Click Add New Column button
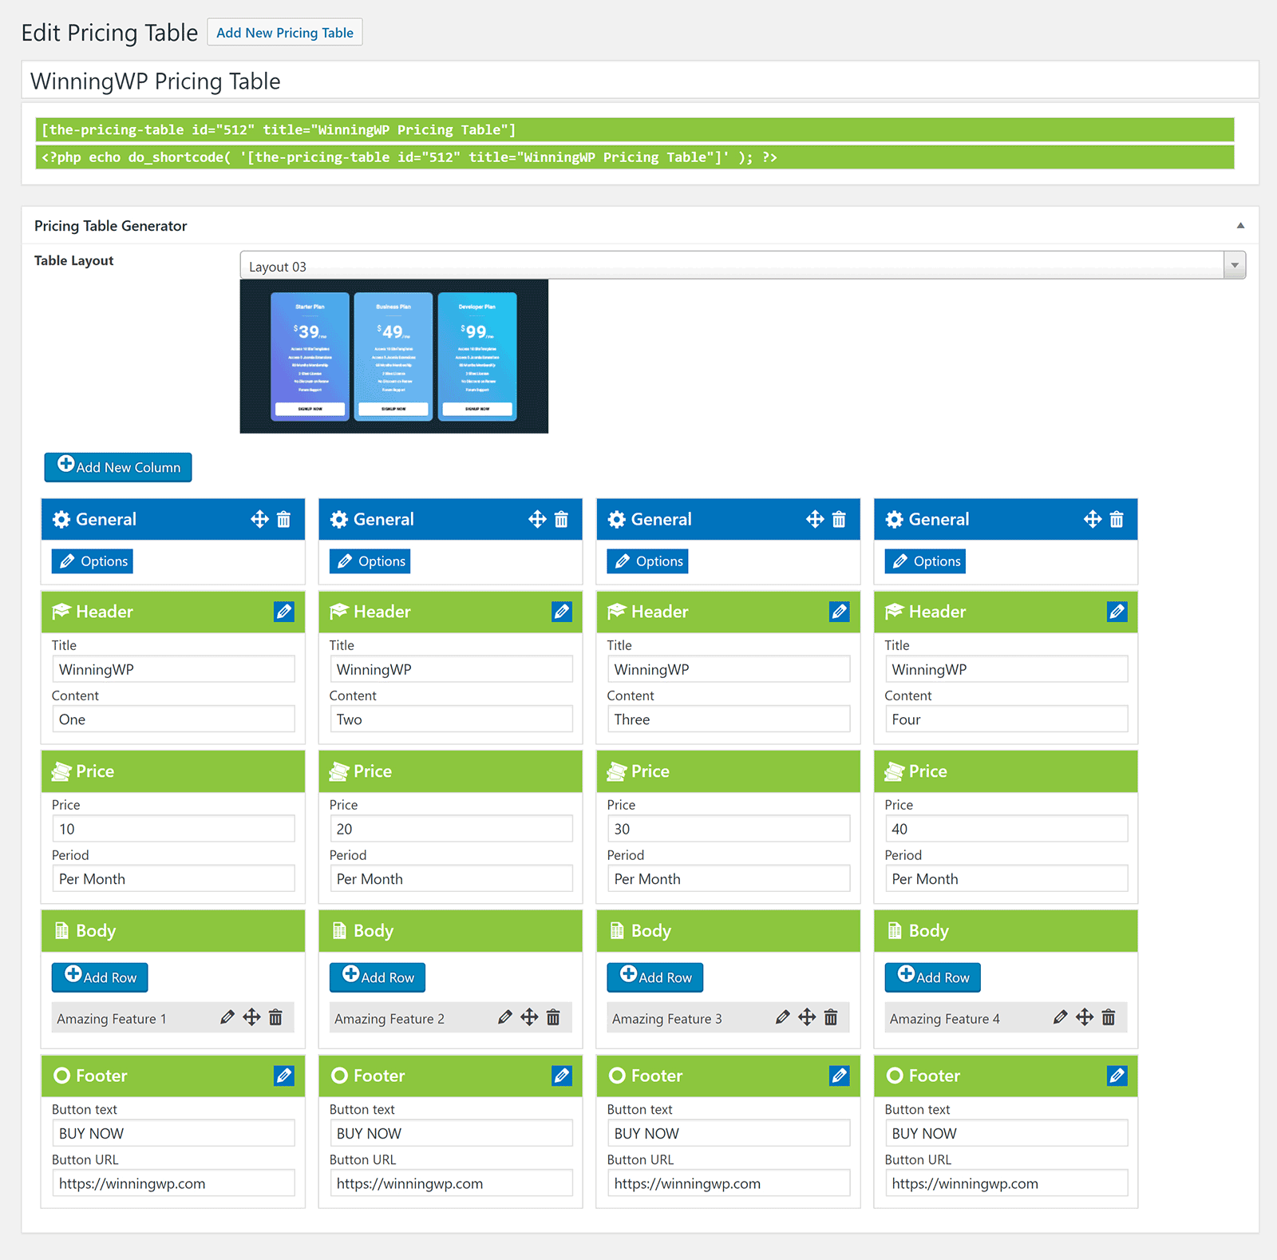The image size is (1277, 1260). [x=118, y=467]
